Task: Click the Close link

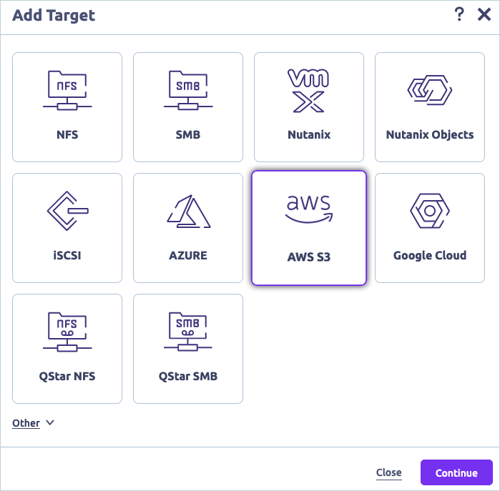Action: click(x=388, y=472)
